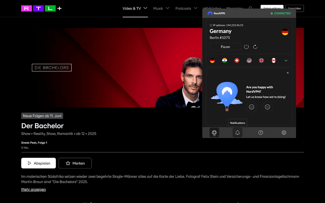
Task: Disconnect VPN using the power icon
Action: coord(246,47)
